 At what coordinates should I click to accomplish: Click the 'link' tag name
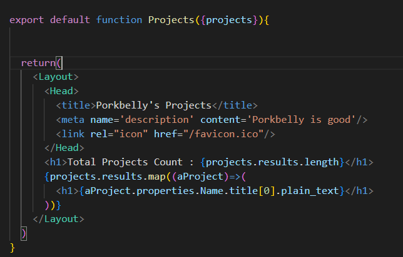click(73, 134)
